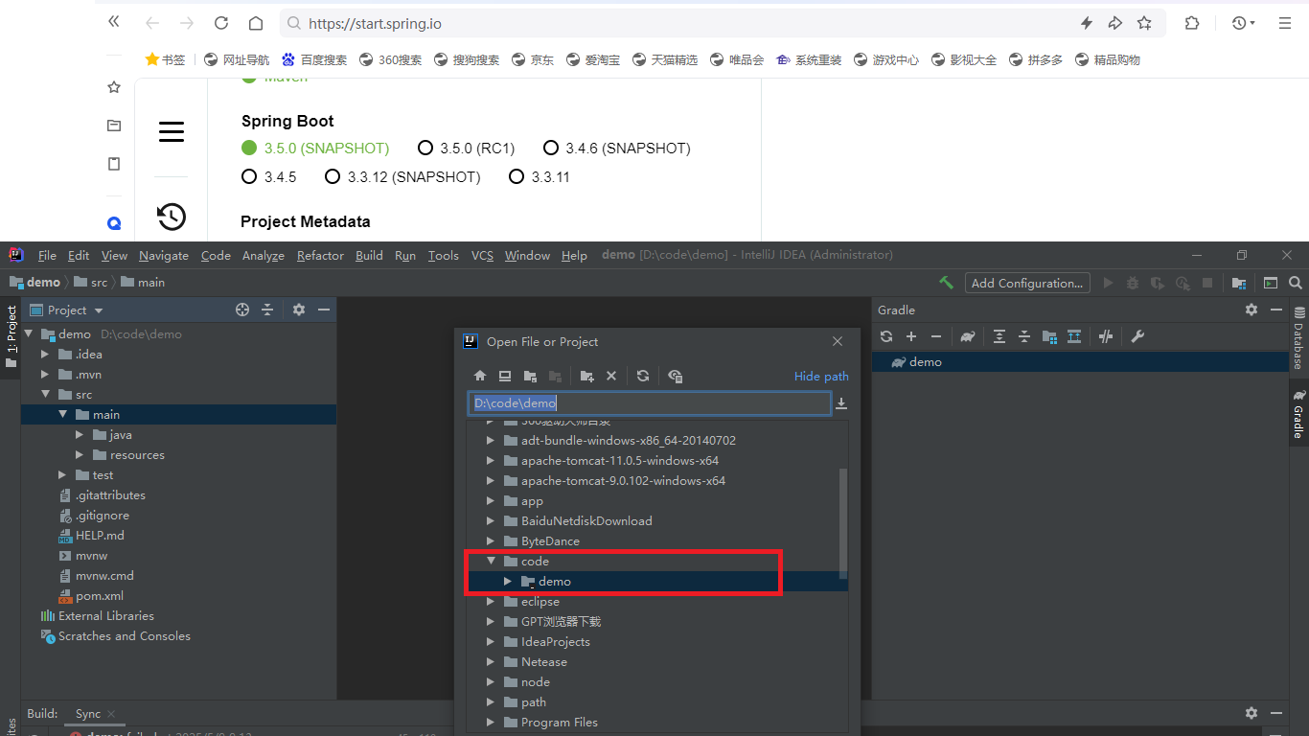
Task: Open the spring.io hamburger menu button
Action: [172, 132]
